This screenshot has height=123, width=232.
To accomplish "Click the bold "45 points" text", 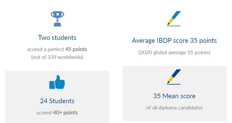I will pos(76,49).
